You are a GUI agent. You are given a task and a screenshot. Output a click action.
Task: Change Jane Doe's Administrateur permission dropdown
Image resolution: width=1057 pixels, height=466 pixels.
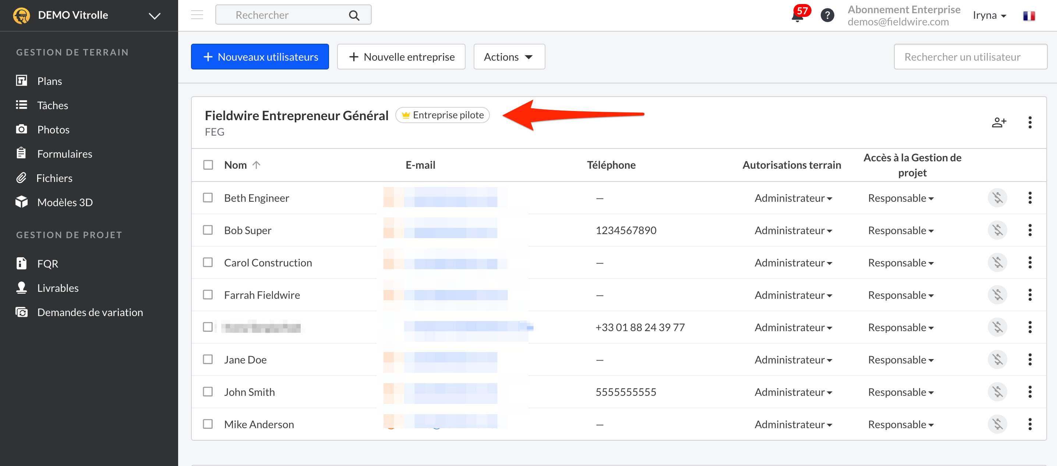pos(793,360)
